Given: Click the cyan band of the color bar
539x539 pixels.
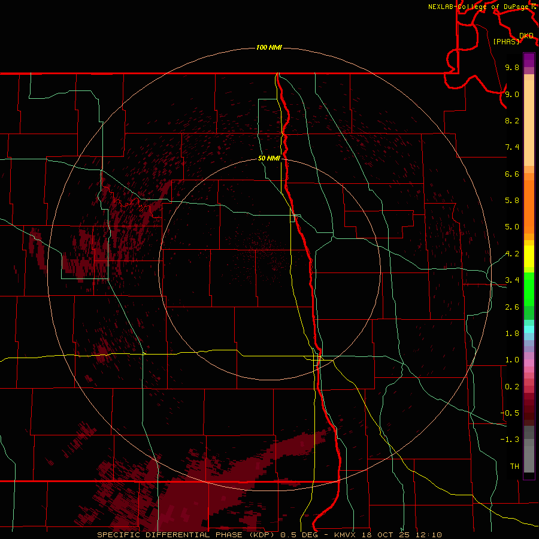Looking at the screenshot, I should pyautogui.click(x=529, y=329).
